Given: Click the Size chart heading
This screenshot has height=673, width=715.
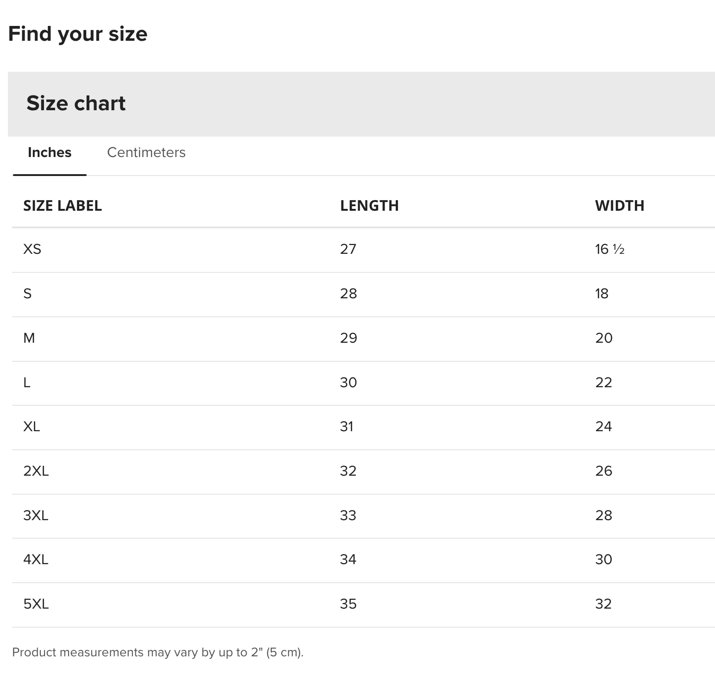Looking at the screenshot, I should click(76, 103).
